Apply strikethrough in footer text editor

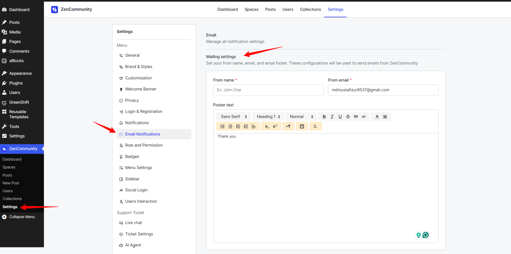pyautogui.click(x=348, y=117)
